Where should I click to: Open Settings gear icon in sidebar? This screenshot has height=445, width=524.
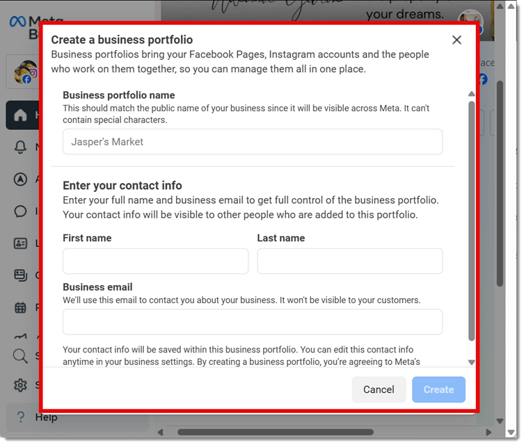pos(20,385)
